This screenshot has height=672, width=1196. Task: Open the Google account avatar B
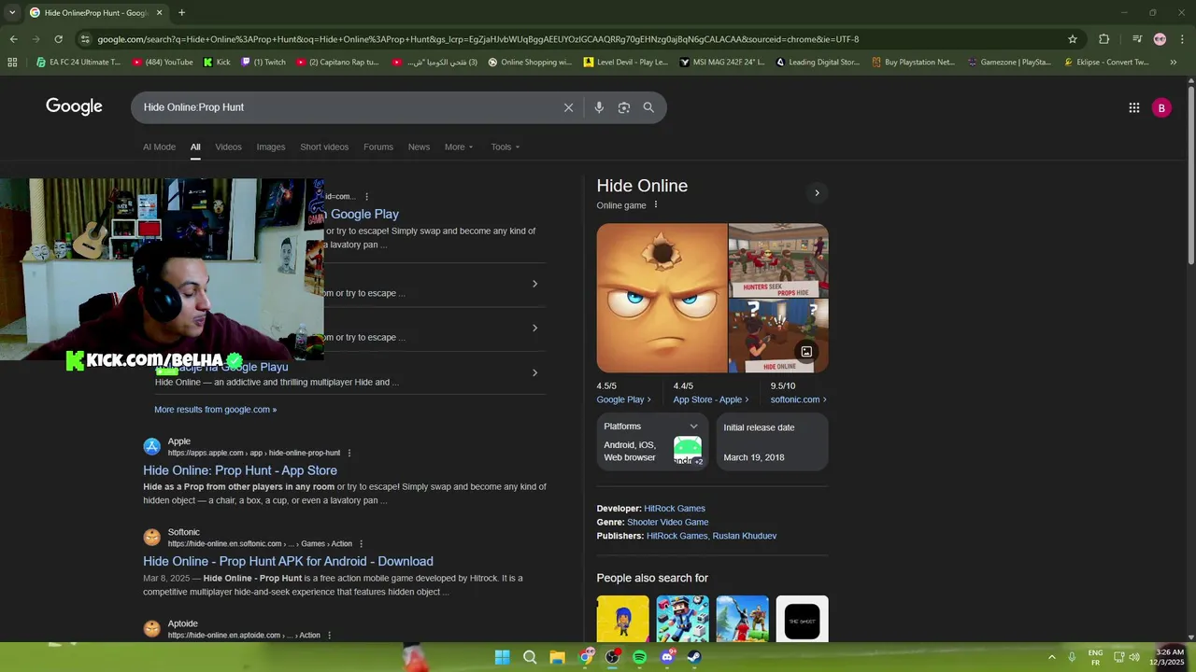pyautogui.click(x=1161, y=107)
